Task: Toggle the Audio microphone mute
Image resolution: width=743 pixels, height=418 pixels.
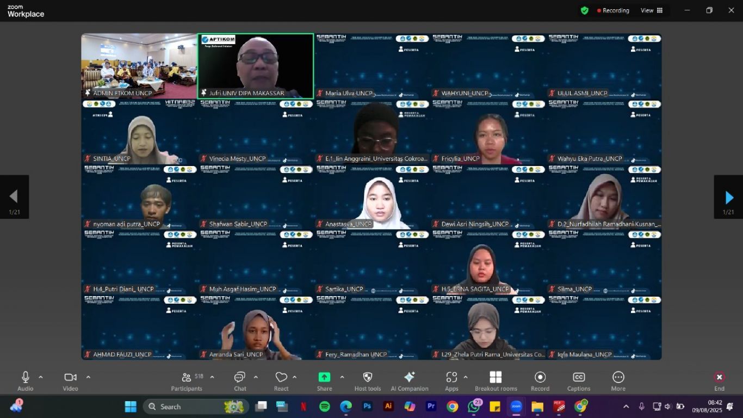Action: [x=25, y=378]
